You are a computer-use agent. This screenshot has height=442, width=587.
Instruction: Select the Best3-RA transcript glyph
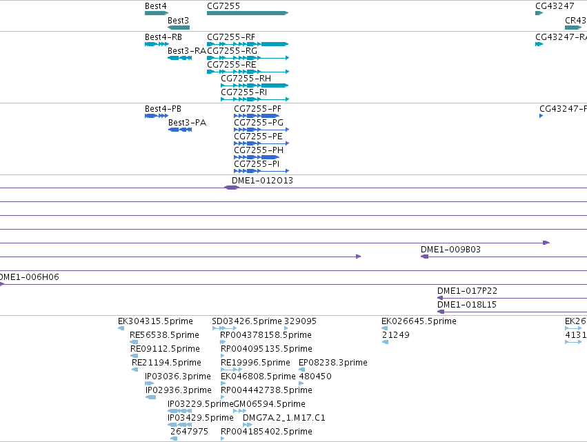(180, 58)
